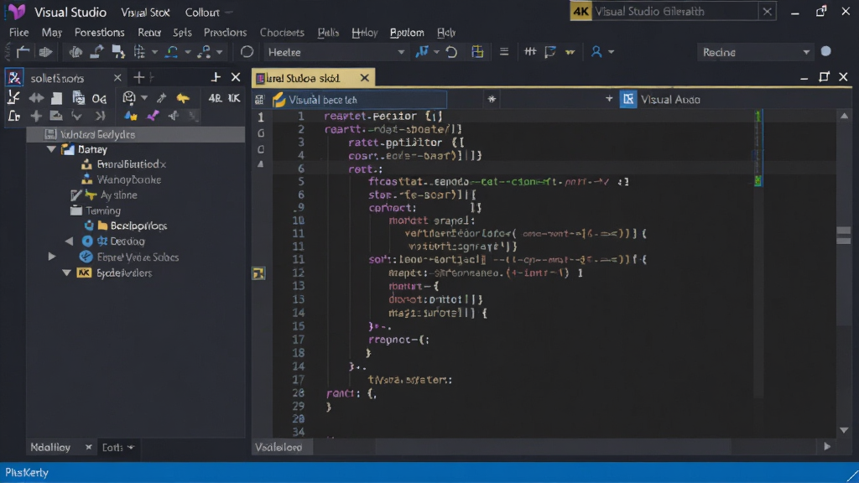Image resolution: width=859 pixels, height=483 pixels.
Task: Open the Bpulom menu
Action: [407, 33]
